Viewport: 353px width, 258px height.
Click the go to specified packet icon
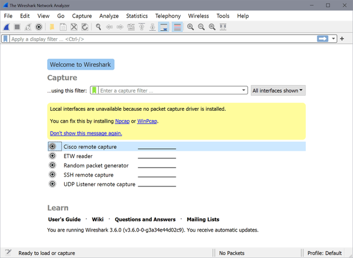click(131, 27)
